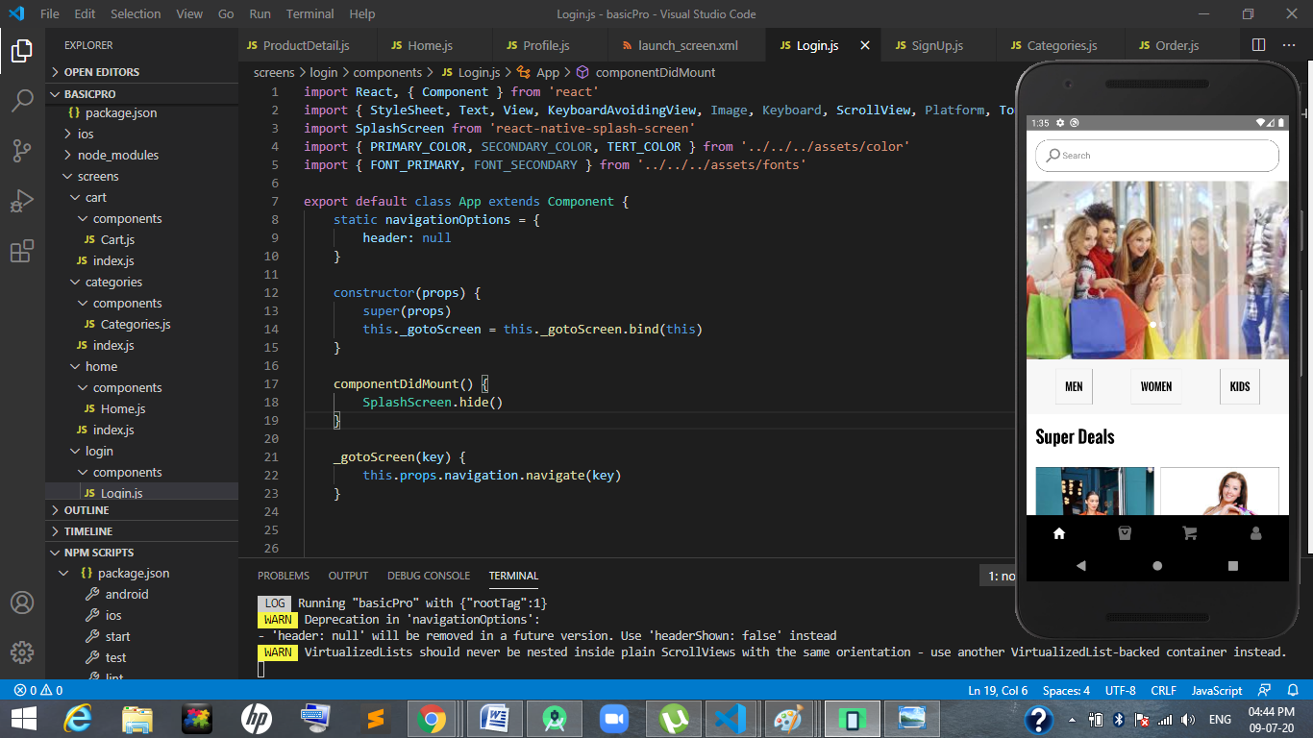Tap the cart icon in emulator navbar
The width and height of the screenshot is (1313, 738).
1189,534
